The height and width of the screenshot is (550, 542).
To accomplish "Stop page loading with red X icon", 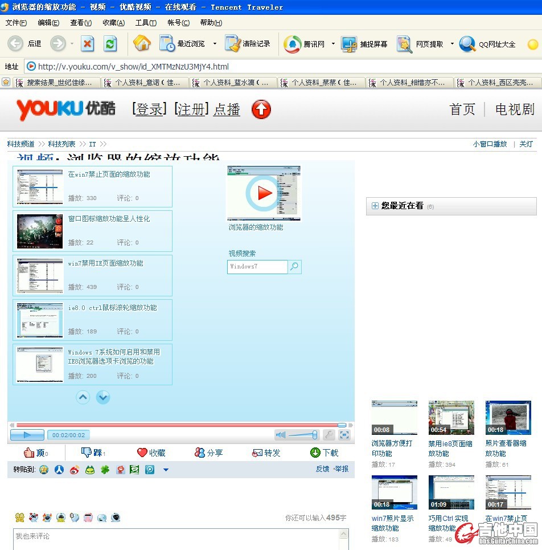I will (x=87, y=44).
